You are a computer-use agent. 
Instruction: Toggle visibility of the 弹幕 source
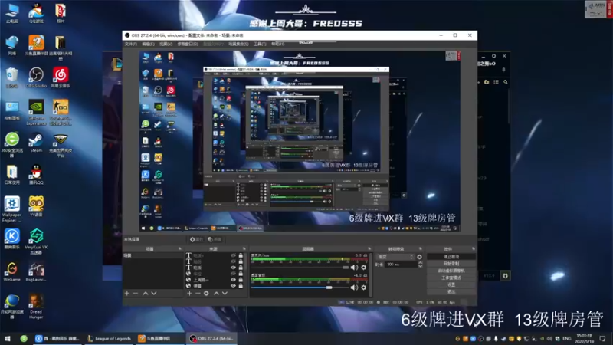[x=234, y=286]
